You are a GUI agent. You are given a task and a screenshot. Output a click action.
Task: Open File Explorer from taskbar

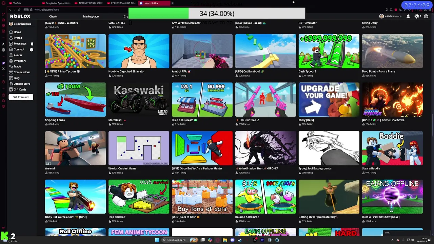point(225,240)
